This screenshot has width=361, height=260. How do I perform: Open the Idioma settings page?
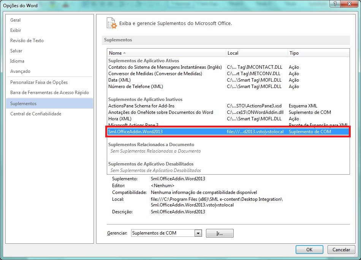tap(16, 61)
